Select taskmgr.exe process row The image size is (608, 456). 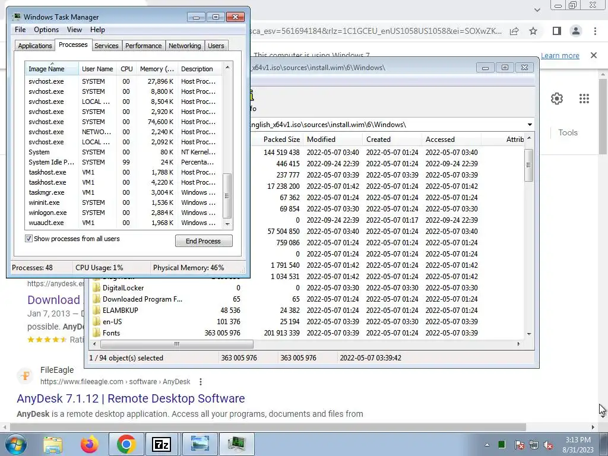[123, 192]
